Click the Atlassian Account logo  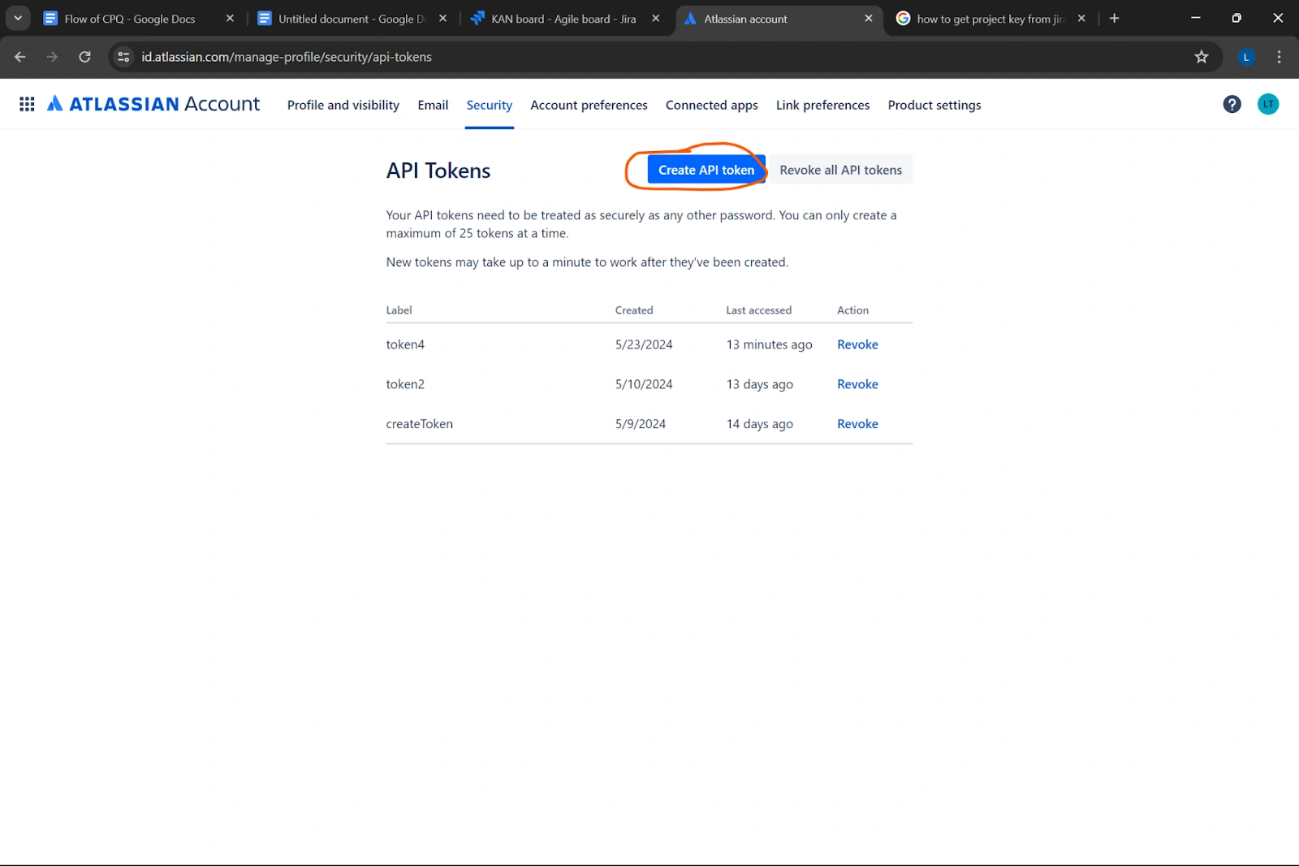153,104
